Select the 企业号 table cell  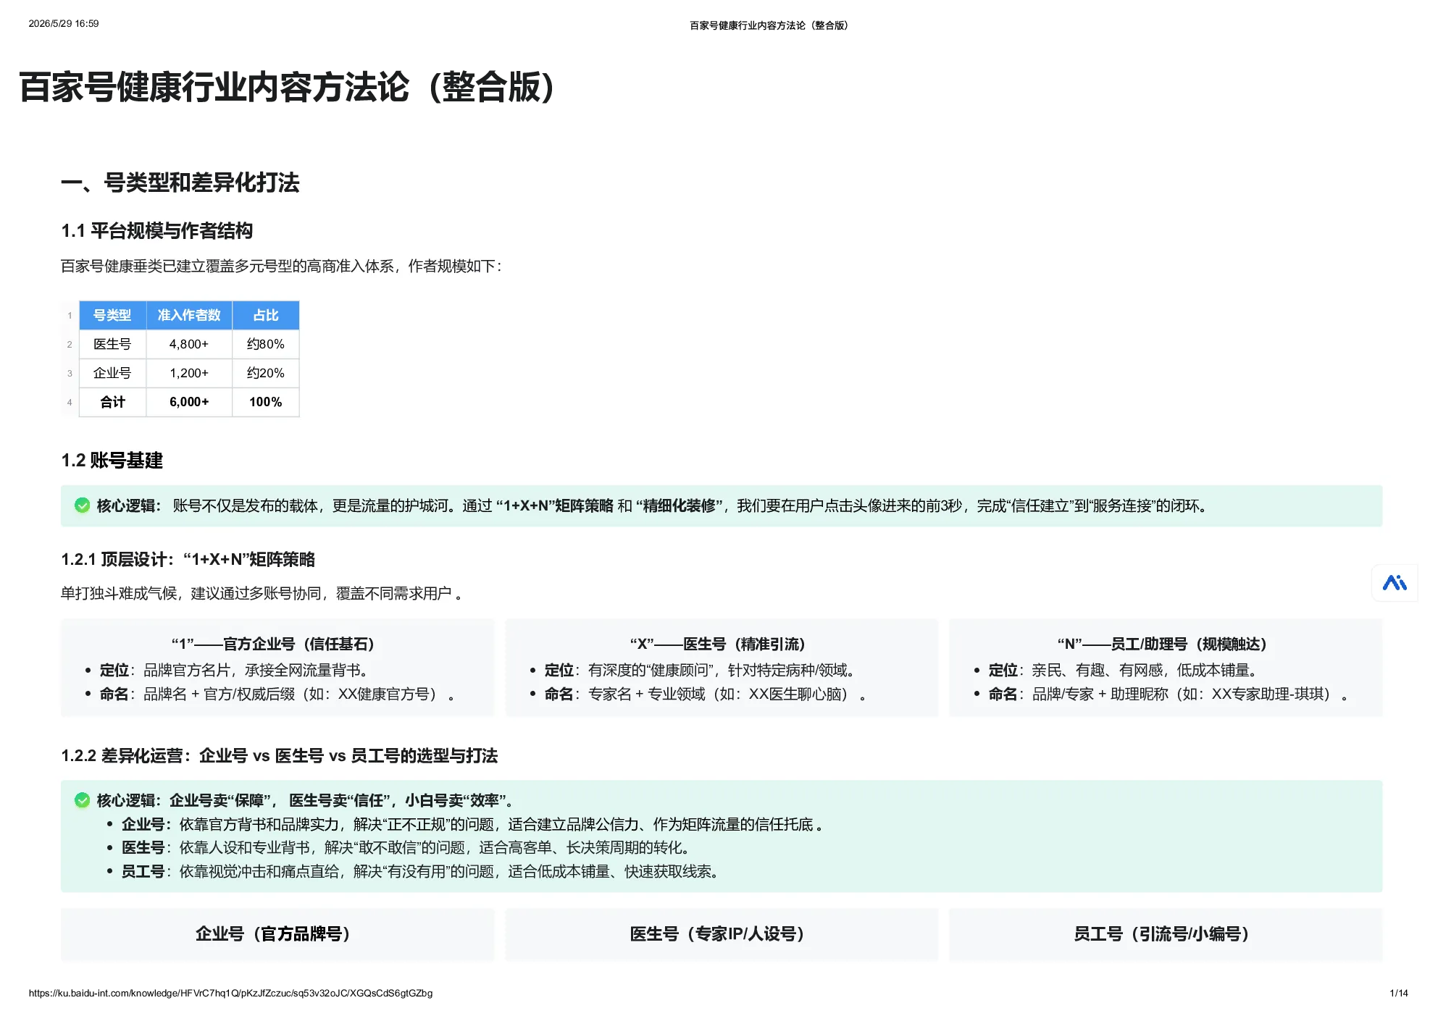112,373
